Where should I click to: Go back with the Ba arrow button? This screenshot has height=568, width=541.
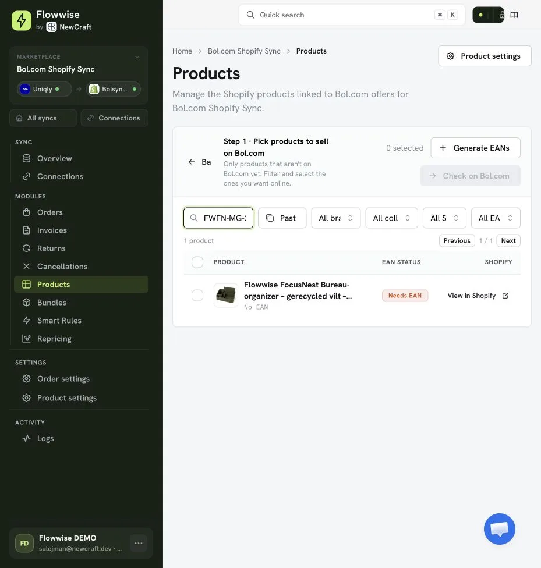point(199,162)
